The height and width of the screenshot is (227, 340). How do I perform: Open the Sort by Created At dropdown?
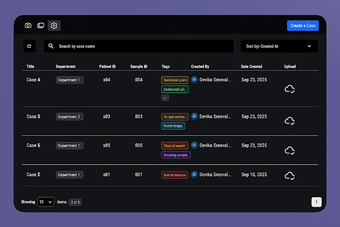(x=279, y=46)
